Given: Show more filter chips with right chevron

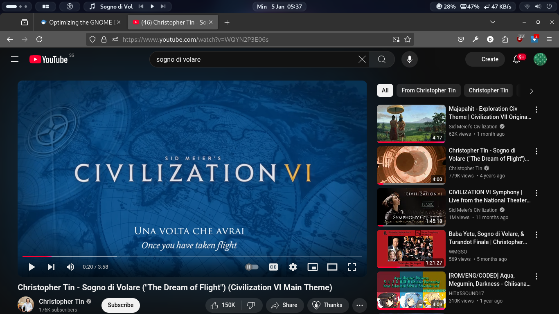Looking at the screenshot, I should tap(531, 91).
